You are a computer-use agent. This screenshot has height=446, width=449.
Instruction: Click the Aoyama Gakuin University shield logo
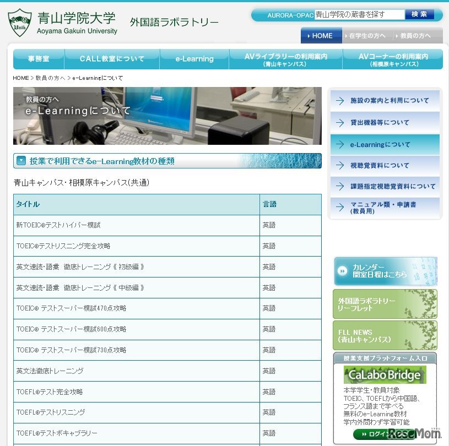(x=19, y=21)
